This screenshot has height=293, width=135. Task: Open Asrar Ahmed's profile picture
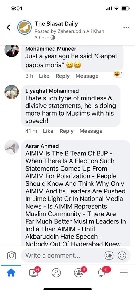tap(12, 147)
